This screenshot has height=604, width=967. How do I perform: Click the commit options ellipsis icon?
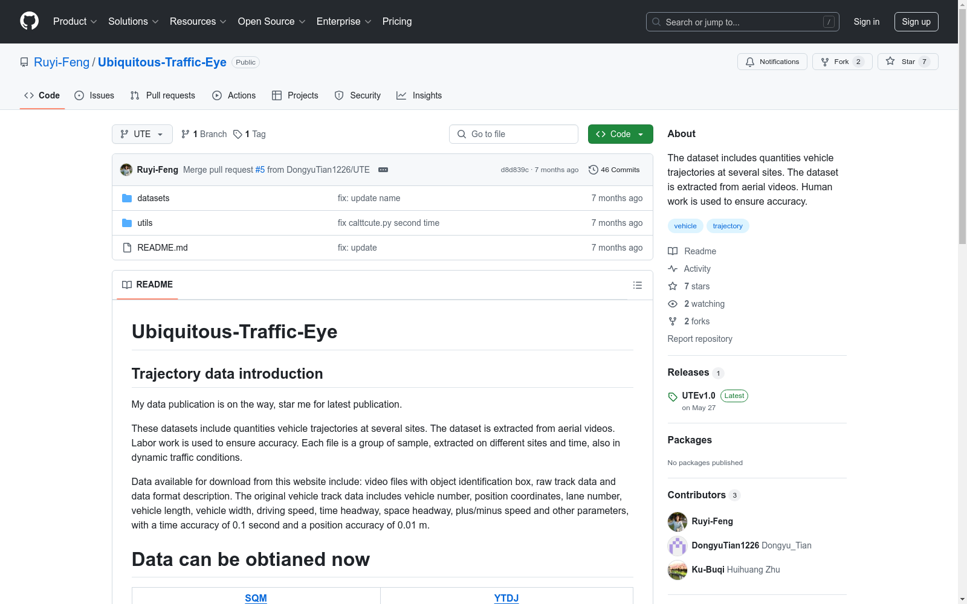383,170
